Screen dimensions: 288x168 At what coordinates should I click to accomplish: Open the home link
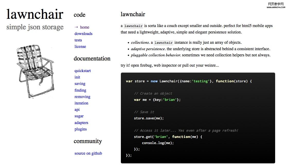pos(84,27)
